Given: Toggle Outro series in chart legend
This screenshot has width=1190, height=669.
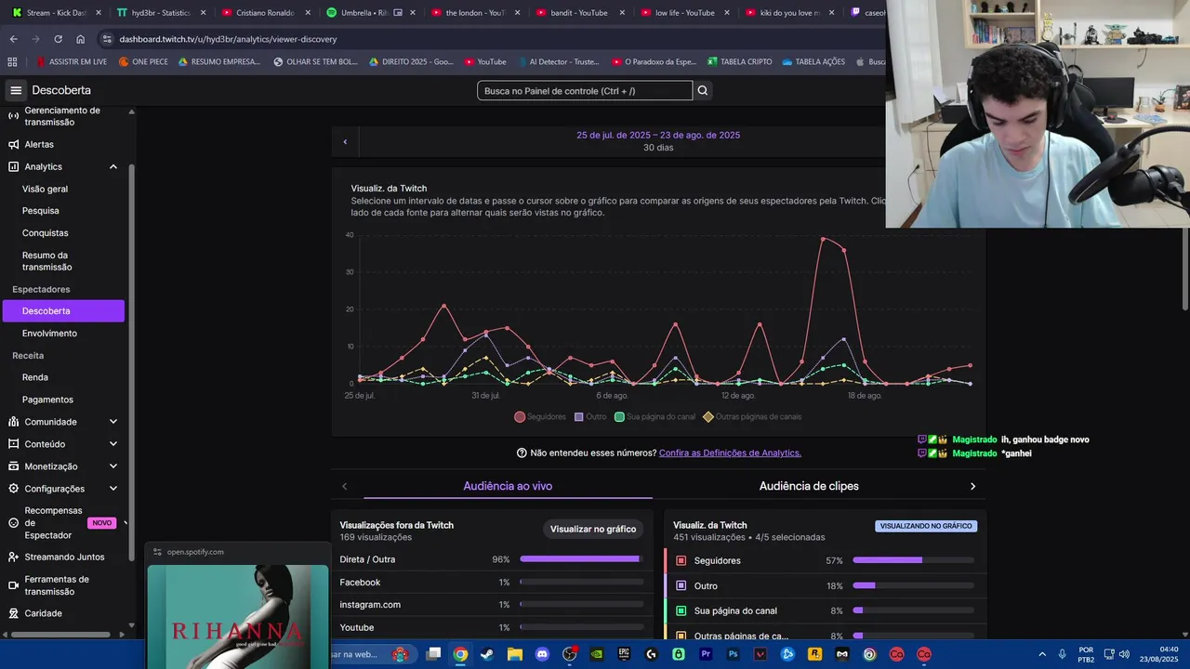Looking at the screenshot, I should (x=590, y=417).
